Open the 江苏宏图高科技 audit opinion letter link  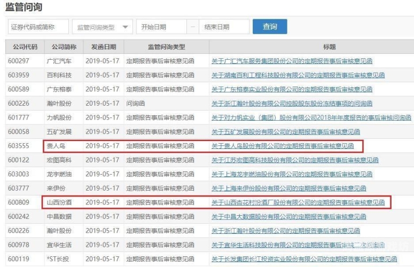coord(295,160)
